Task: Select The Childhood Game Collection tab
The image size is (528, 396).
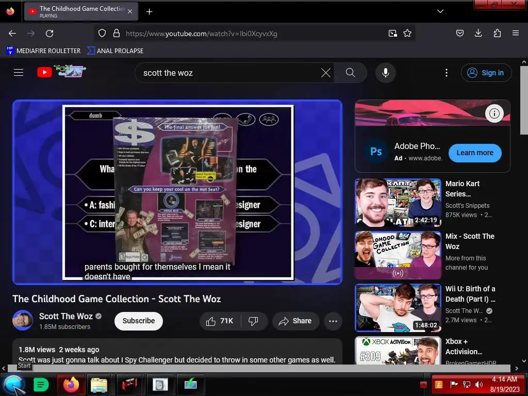Action: coord(81,12)
